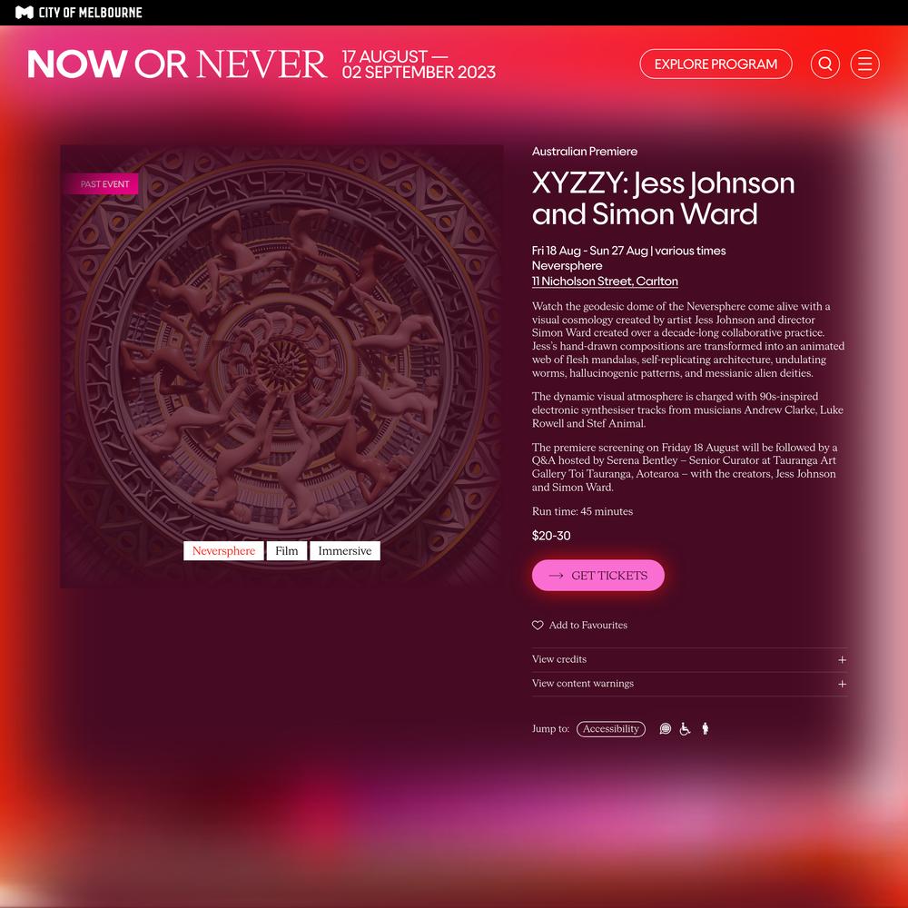
Task: Click the Now or Never festival logo
Action: 177,64
